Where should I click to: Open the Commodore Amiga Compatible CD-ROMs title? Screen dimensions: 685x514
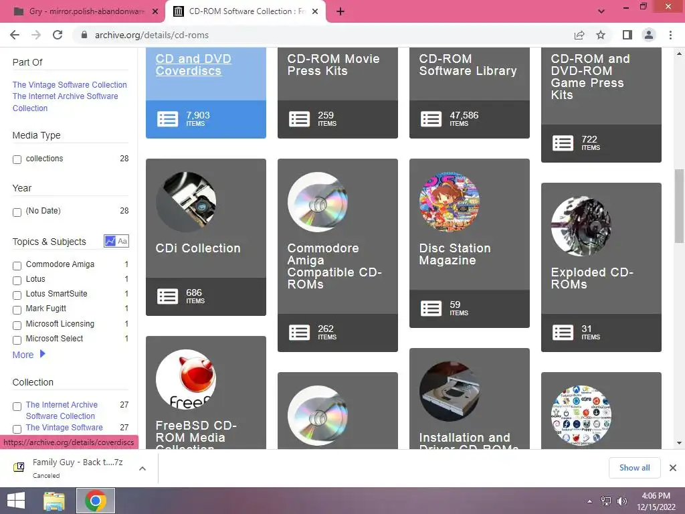click(x=334, y=266)
